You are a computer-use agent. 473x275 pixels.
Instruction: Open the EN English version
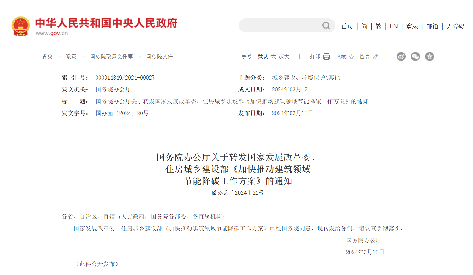(x=394, y=26)
